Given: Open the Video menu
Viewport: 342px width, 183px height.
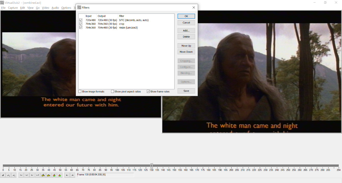Looking at the screenshot, I should pyautogui.click(x=46, y=8).
